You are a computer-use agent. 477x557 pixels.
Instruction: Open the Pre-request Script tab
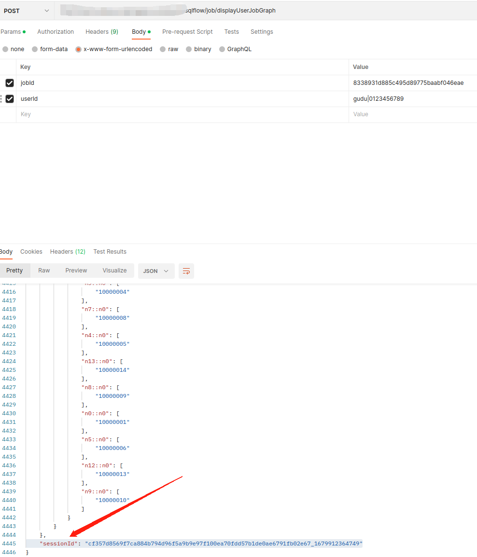[187, 32]
